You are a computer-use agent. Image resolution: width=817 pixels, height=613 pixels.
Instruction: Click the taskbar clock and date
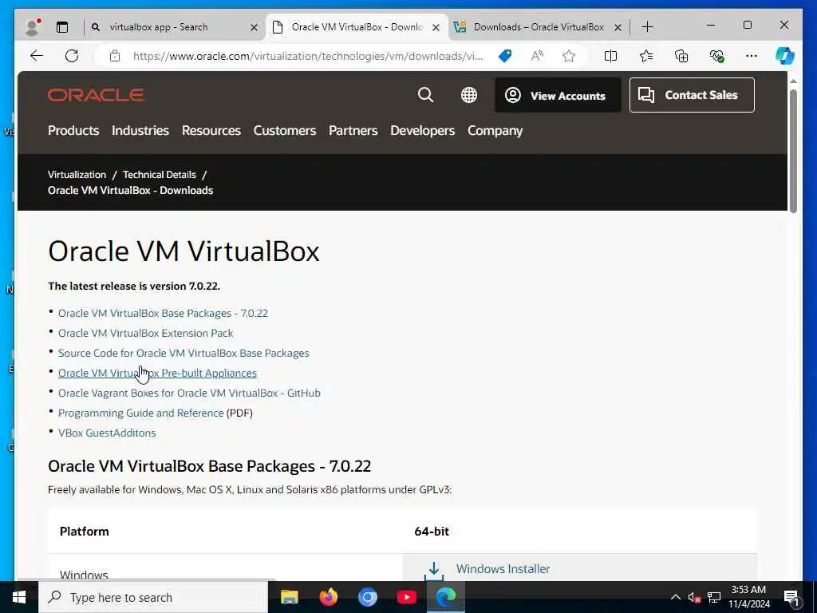[x=748, y=597]
